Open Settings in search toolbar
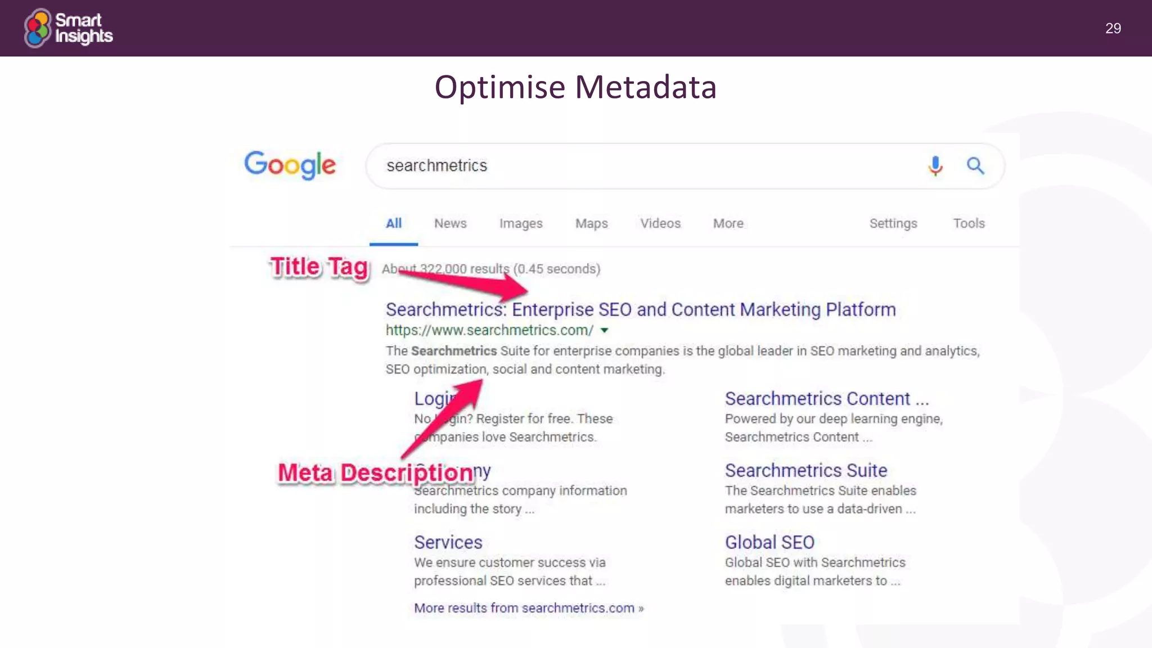 pos(893,223)
